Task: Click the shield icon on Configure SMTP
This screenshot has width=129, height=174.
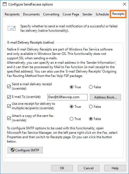Action: (12, 150)
